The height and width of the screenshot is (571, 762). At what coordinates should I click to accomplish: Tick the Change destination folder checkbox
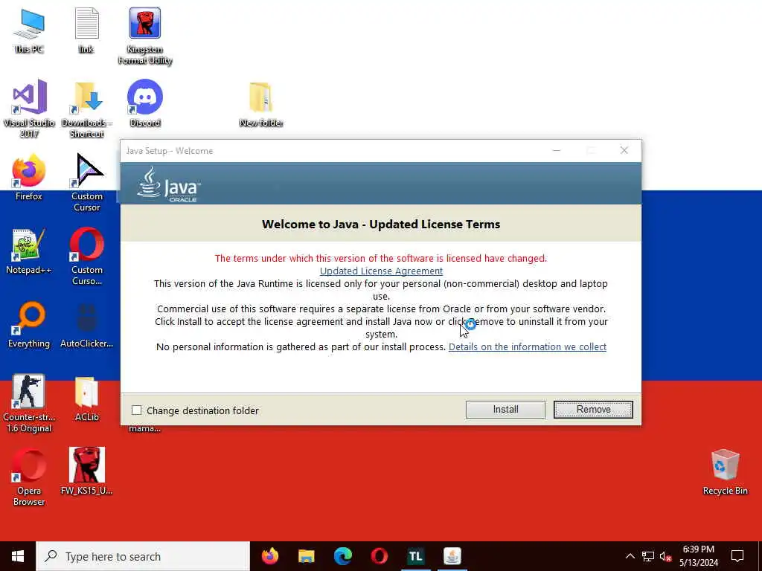(137, 410)
